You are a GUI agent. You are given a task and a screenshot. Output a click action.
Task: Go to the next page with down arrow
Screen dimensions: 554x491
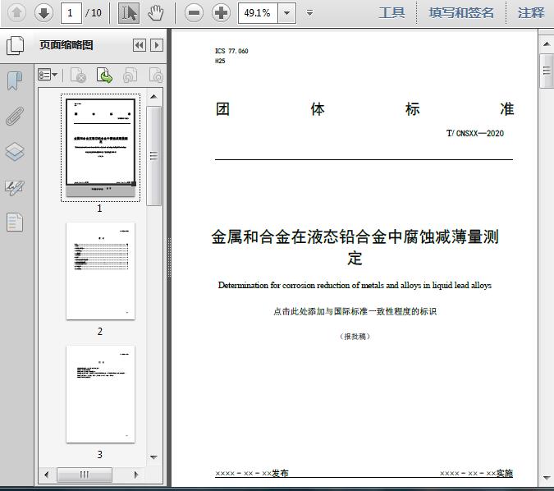pyautogui.click(x=43, y=12)
